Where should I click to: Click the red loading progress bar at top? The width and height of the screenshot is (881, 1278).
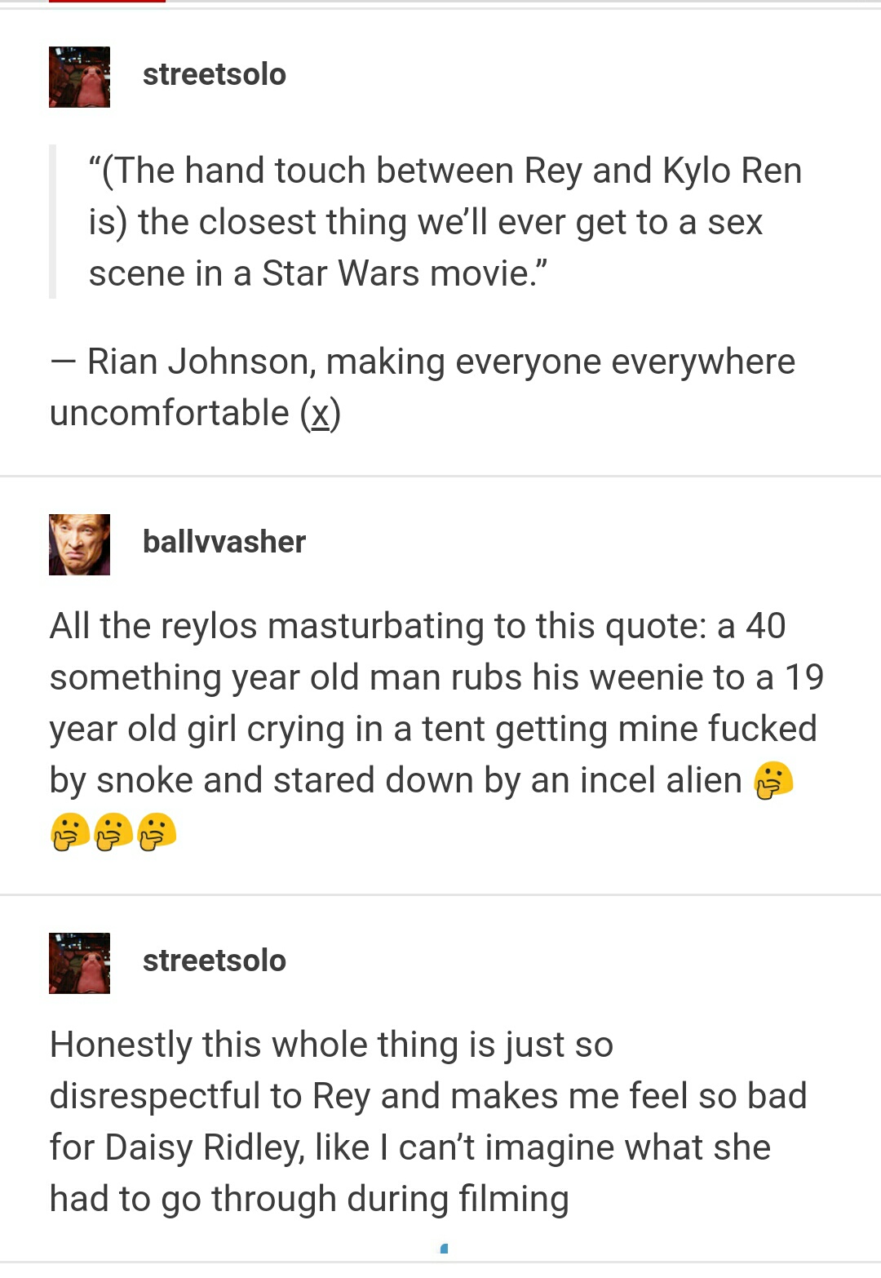click(x=107, y=2)
